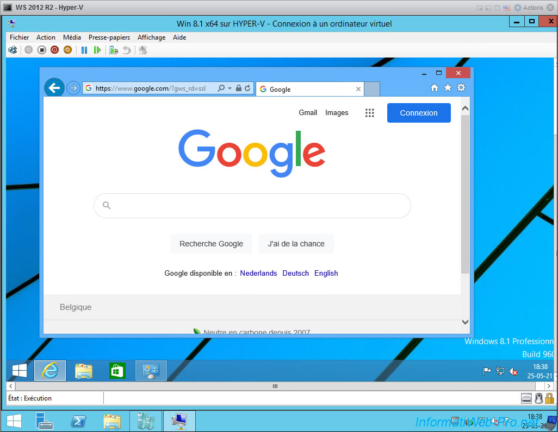This screenshot has height=432, width=558.
Task: Turn off the VM with stop icon
Action: pos(42,50)
